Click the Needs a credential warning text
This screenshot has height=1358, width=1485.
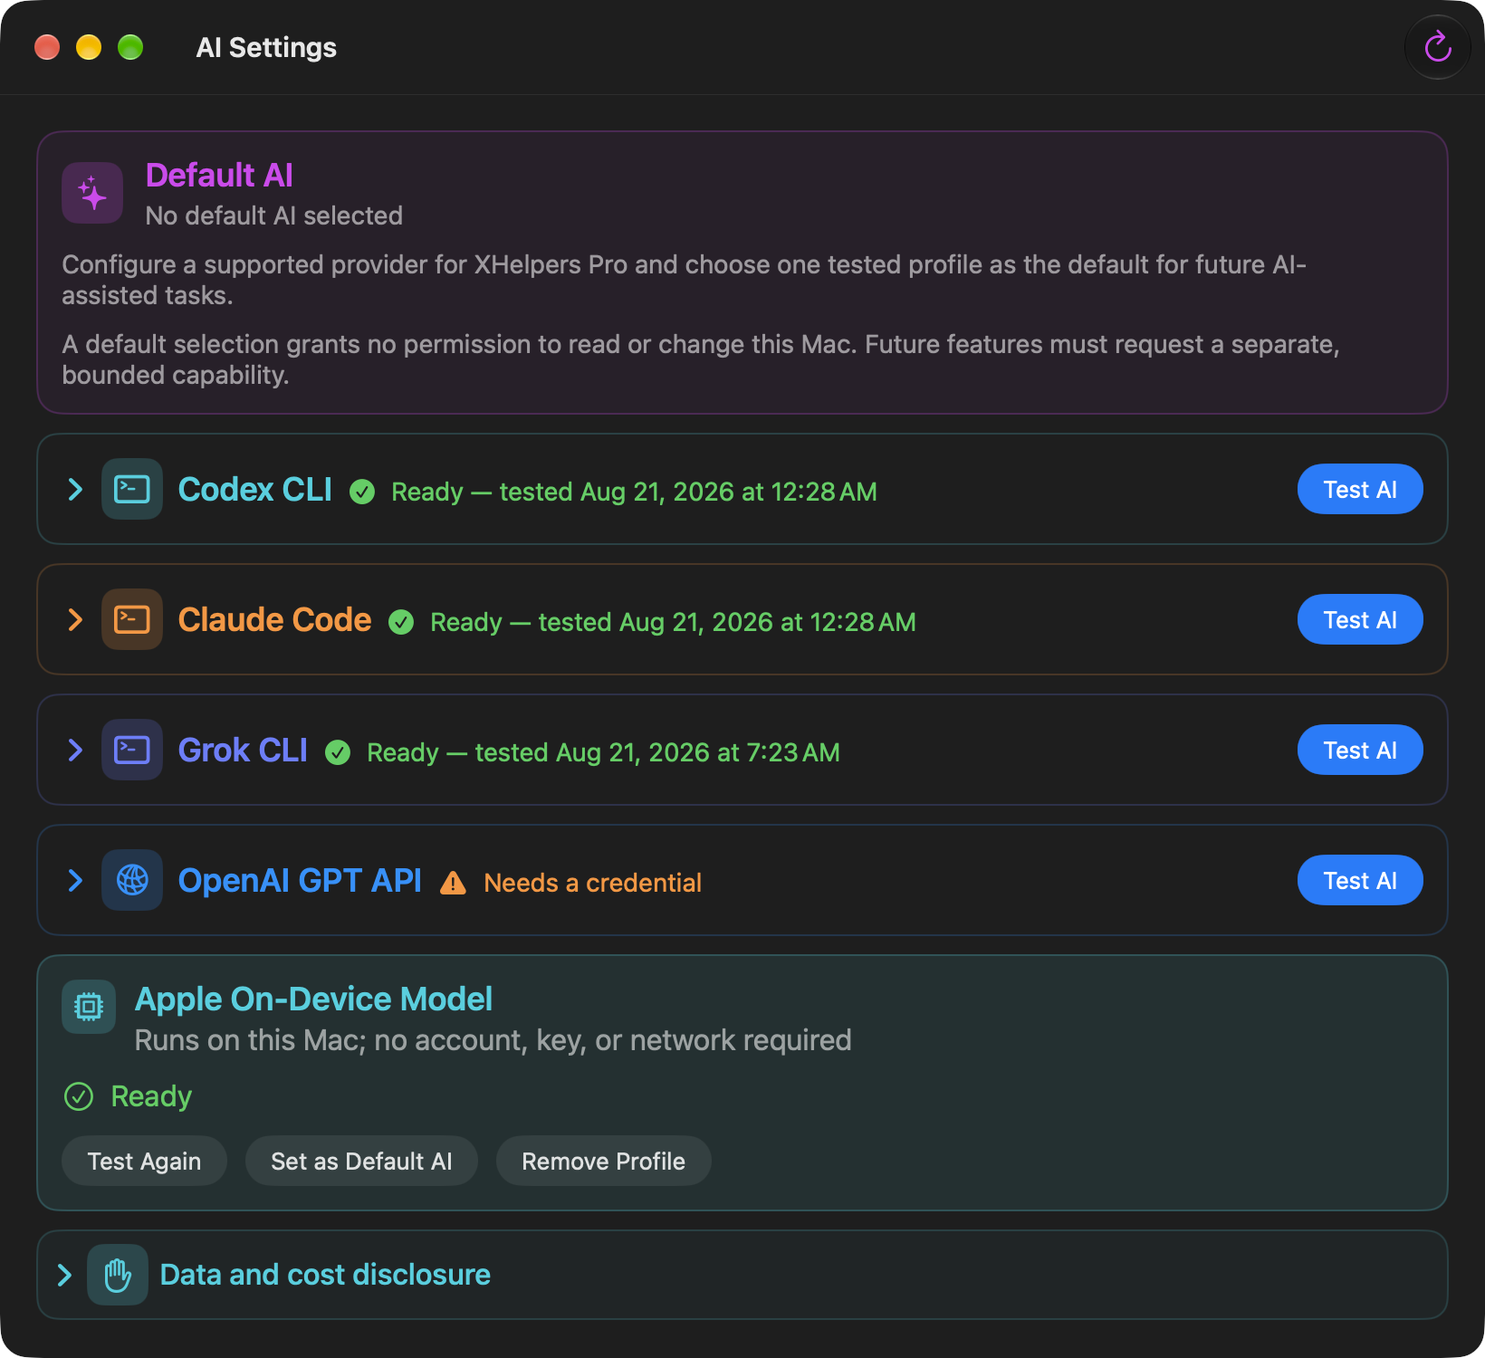point(593,883)
